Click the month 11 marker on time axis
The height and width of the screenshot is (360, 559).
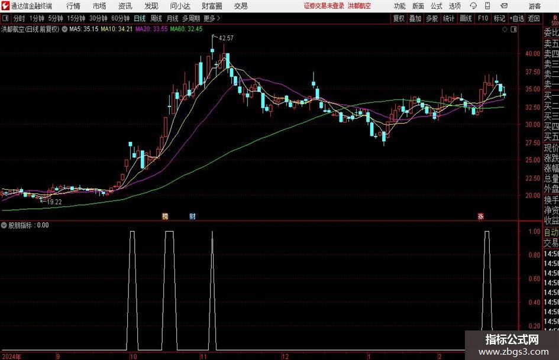(x=203, y=356)
